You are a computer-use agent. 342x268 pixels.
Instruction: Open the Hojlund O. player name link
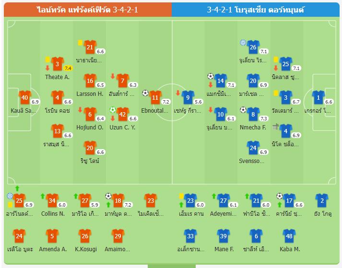click(90, 128)
